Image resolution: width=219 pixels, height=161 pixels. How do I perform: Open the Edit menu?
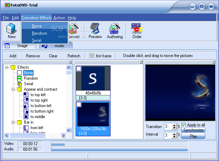[x=15, y=18]
